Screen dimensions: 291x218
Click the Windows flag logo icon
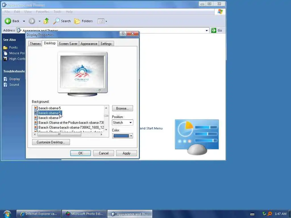[220, 11]
